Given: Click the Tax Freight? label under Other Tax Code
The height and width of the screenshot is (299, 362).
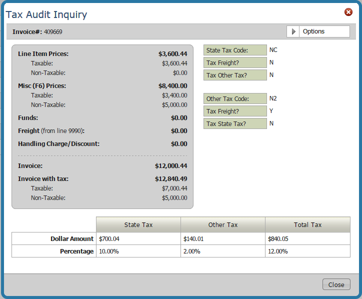Looking at the screenshot, I should click(235, 111).
